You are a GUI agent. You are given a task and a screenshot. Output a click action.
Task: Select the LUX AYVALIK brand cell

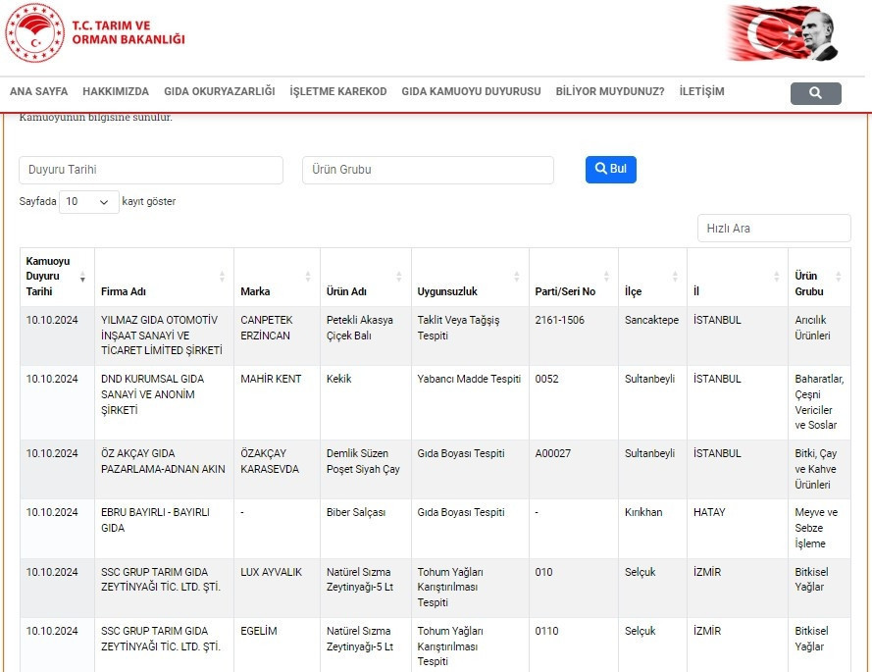click(x=277, y=588)
